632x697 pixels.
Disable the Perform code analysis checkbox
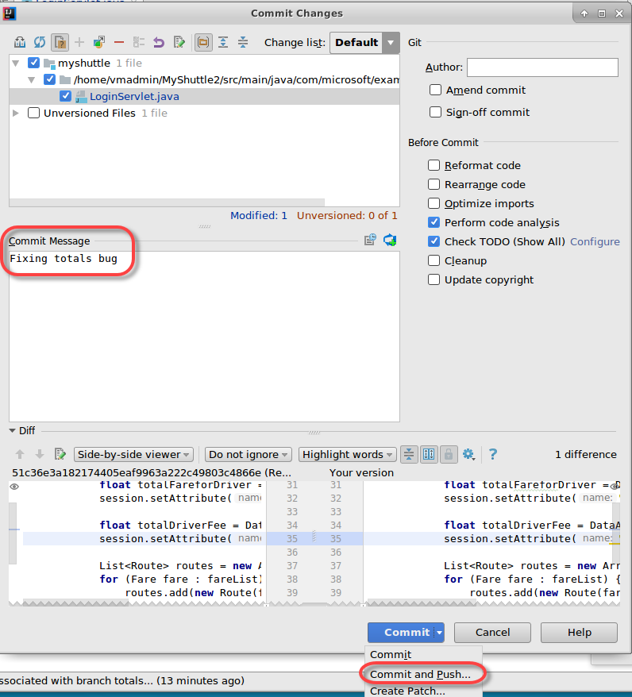434,222
